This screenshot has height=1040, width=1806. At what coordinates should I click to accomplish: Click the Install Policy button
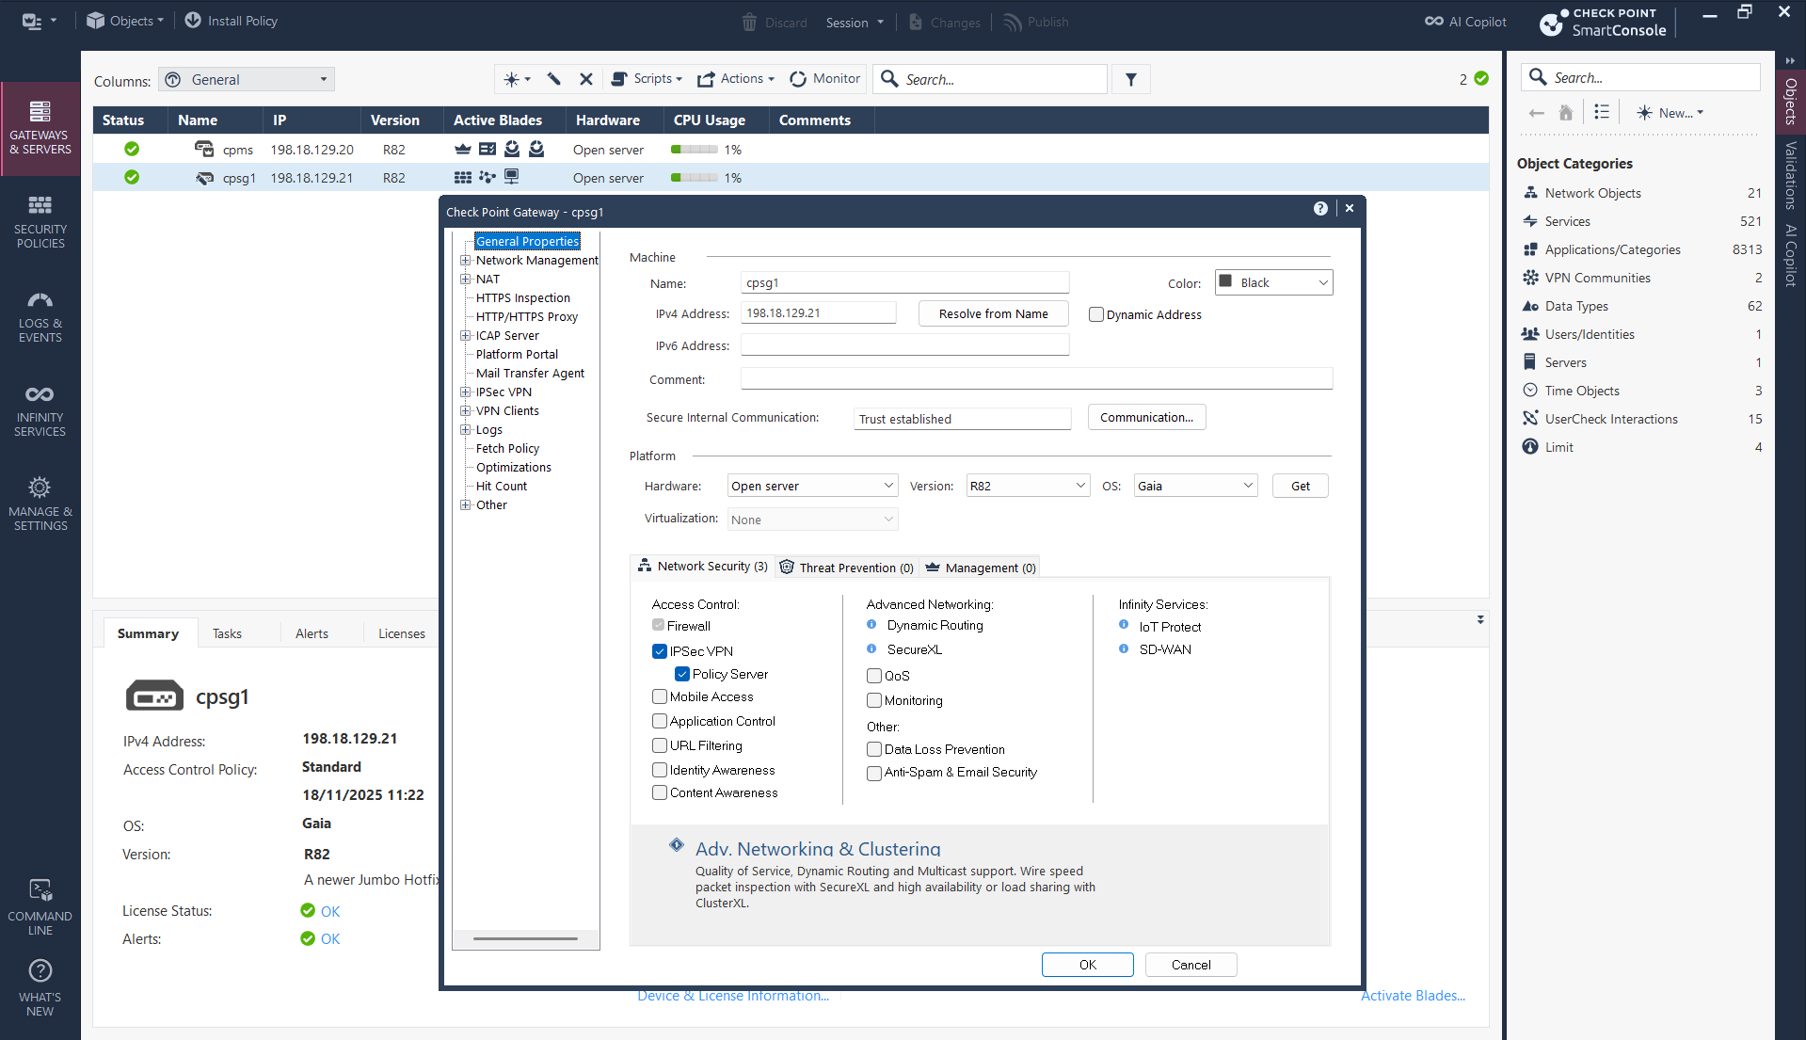[x=232, y=21]
